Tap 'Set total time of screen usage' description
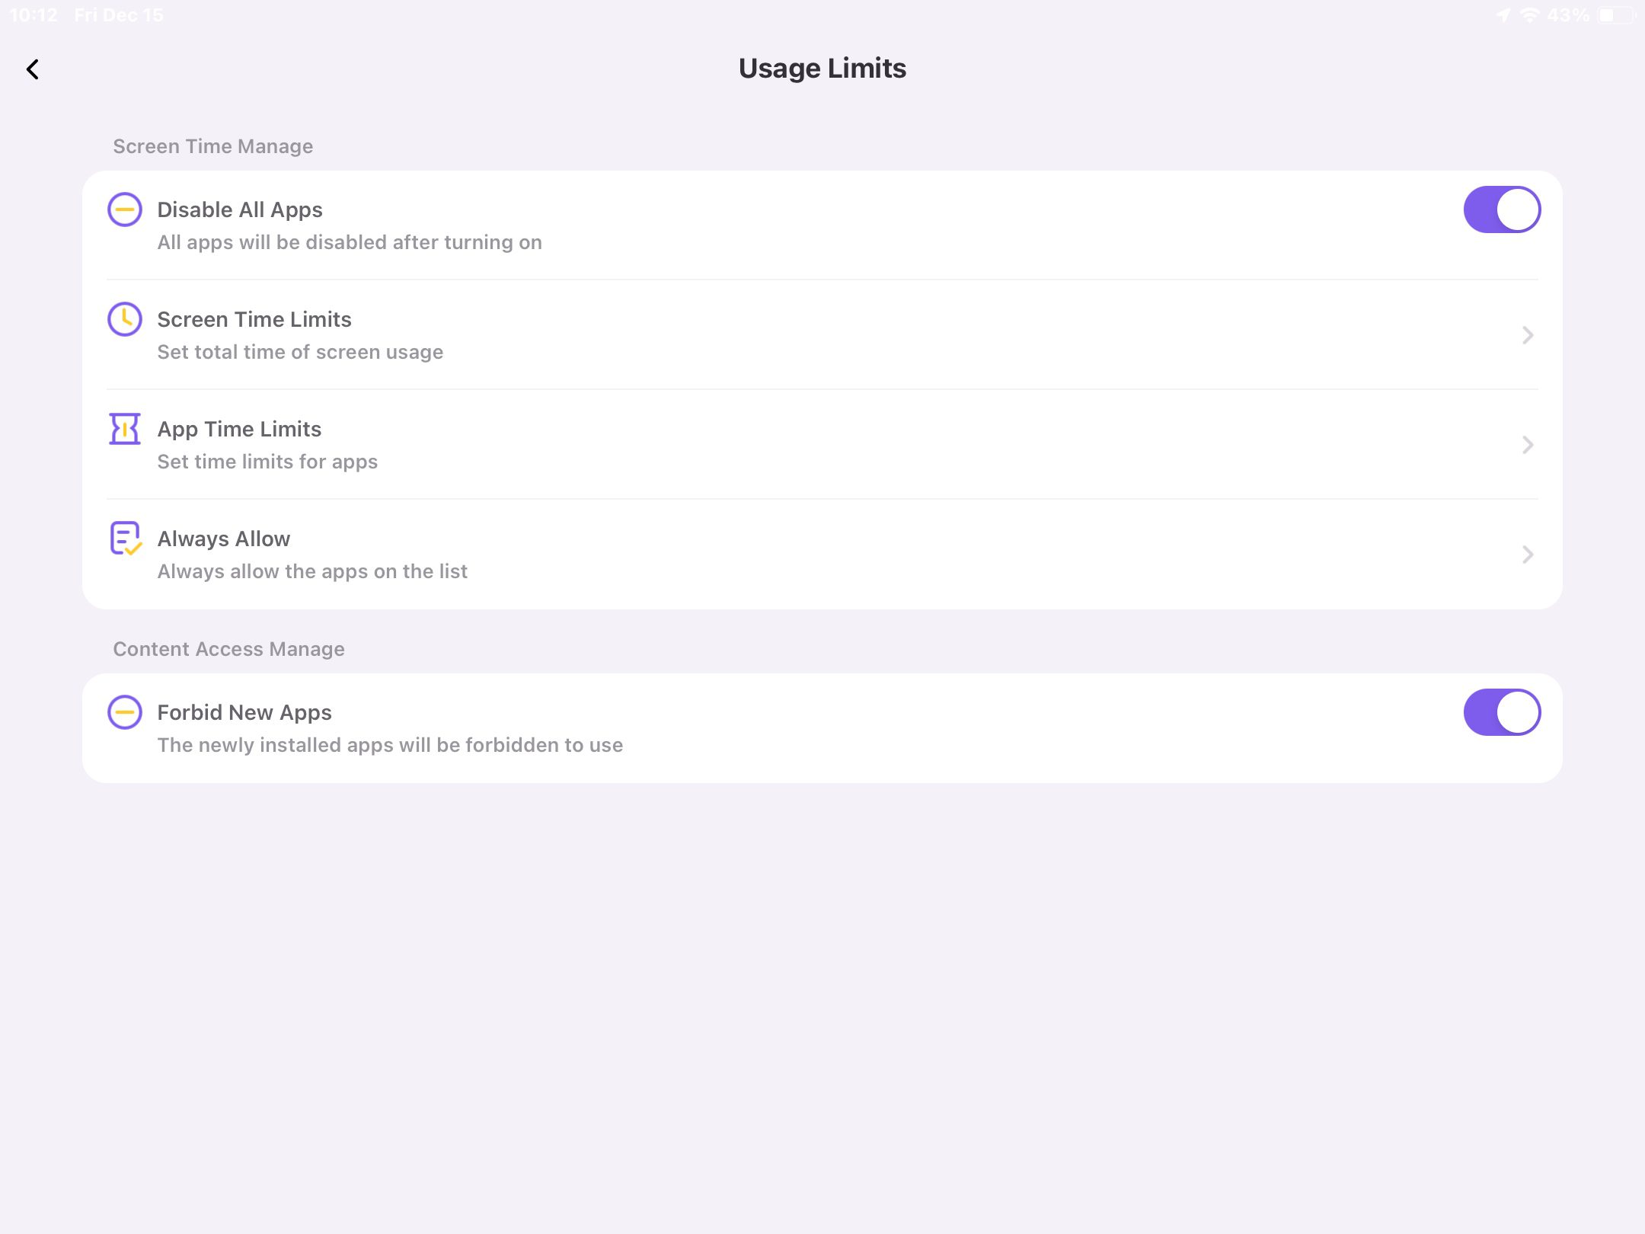The image size is (1645, 1234). [x=300, y=352]
